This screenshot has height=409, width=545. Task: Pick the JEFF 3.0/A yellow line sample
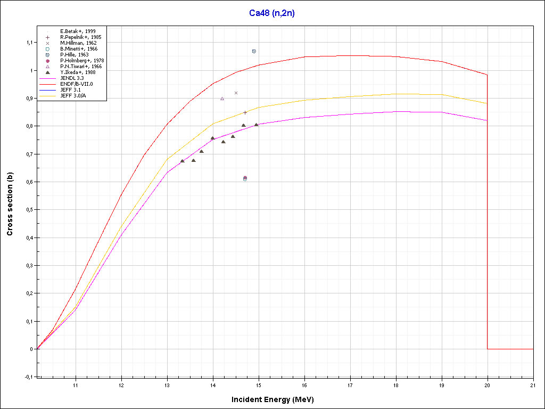coord(47,96)
